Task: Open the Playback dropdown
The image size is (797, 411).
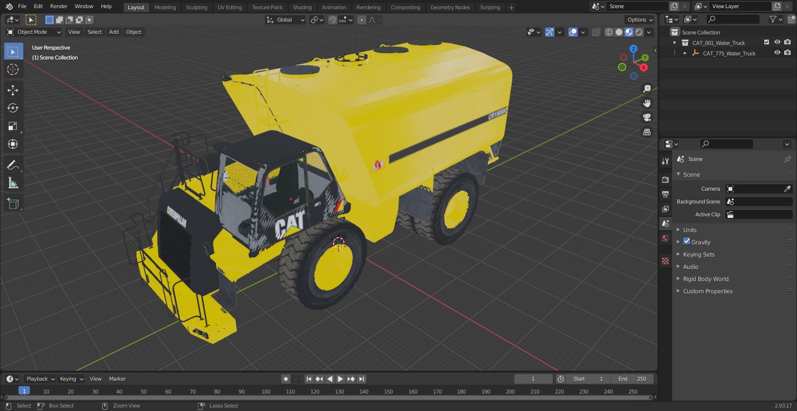Action: click(40, 379)
